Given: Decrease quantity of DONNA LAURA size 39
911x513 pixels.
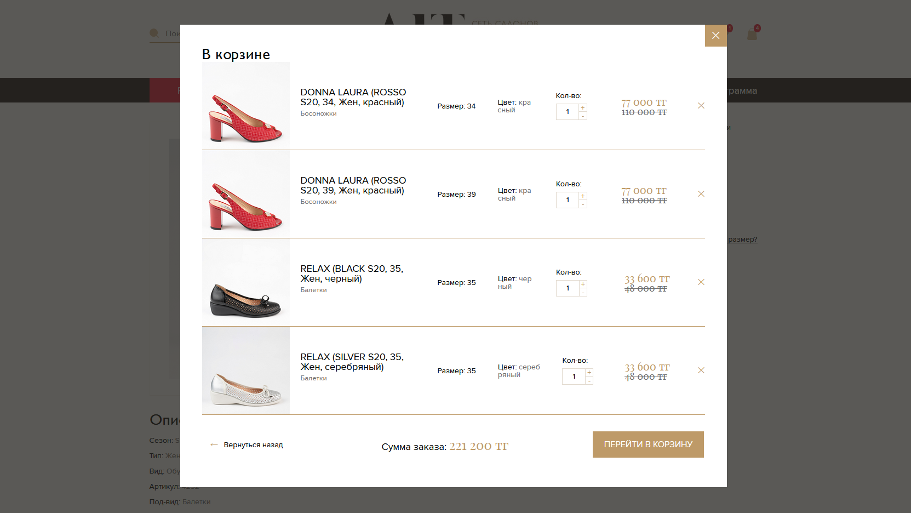Looking at the screenshot, I should coord(583,204).
